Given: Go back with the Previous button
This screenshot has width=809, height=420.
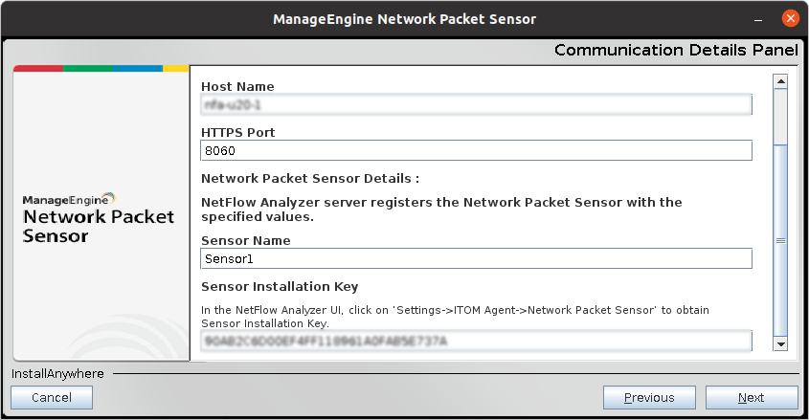Looking at the screenshot, I should [649, 398].
